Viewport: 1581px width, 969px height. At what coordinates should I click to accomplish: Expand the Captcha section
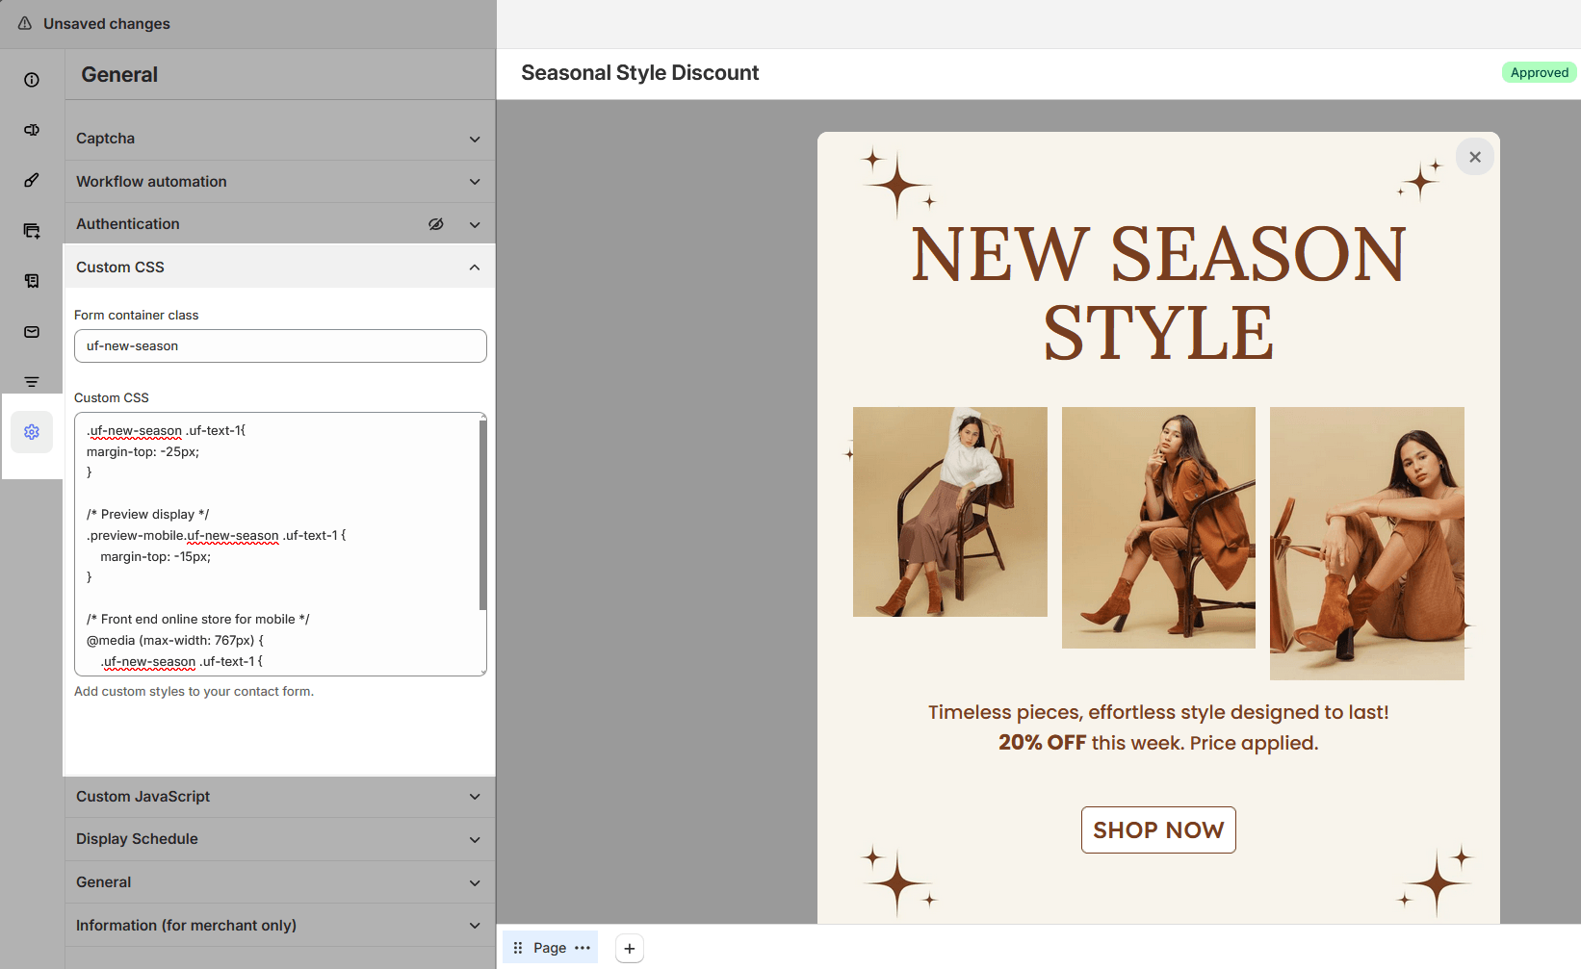(x=280, y=139)
